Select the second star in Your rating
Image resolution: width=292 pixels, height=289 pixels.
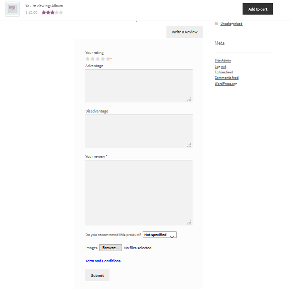(x=93, y=59)
